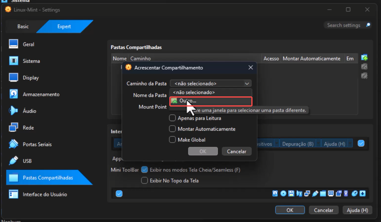The height and width of the screenshot is (222, 381).
Task: Uncheck Exibir nos modos Tela Cheia/Seamless
Action: click(145, 170)
